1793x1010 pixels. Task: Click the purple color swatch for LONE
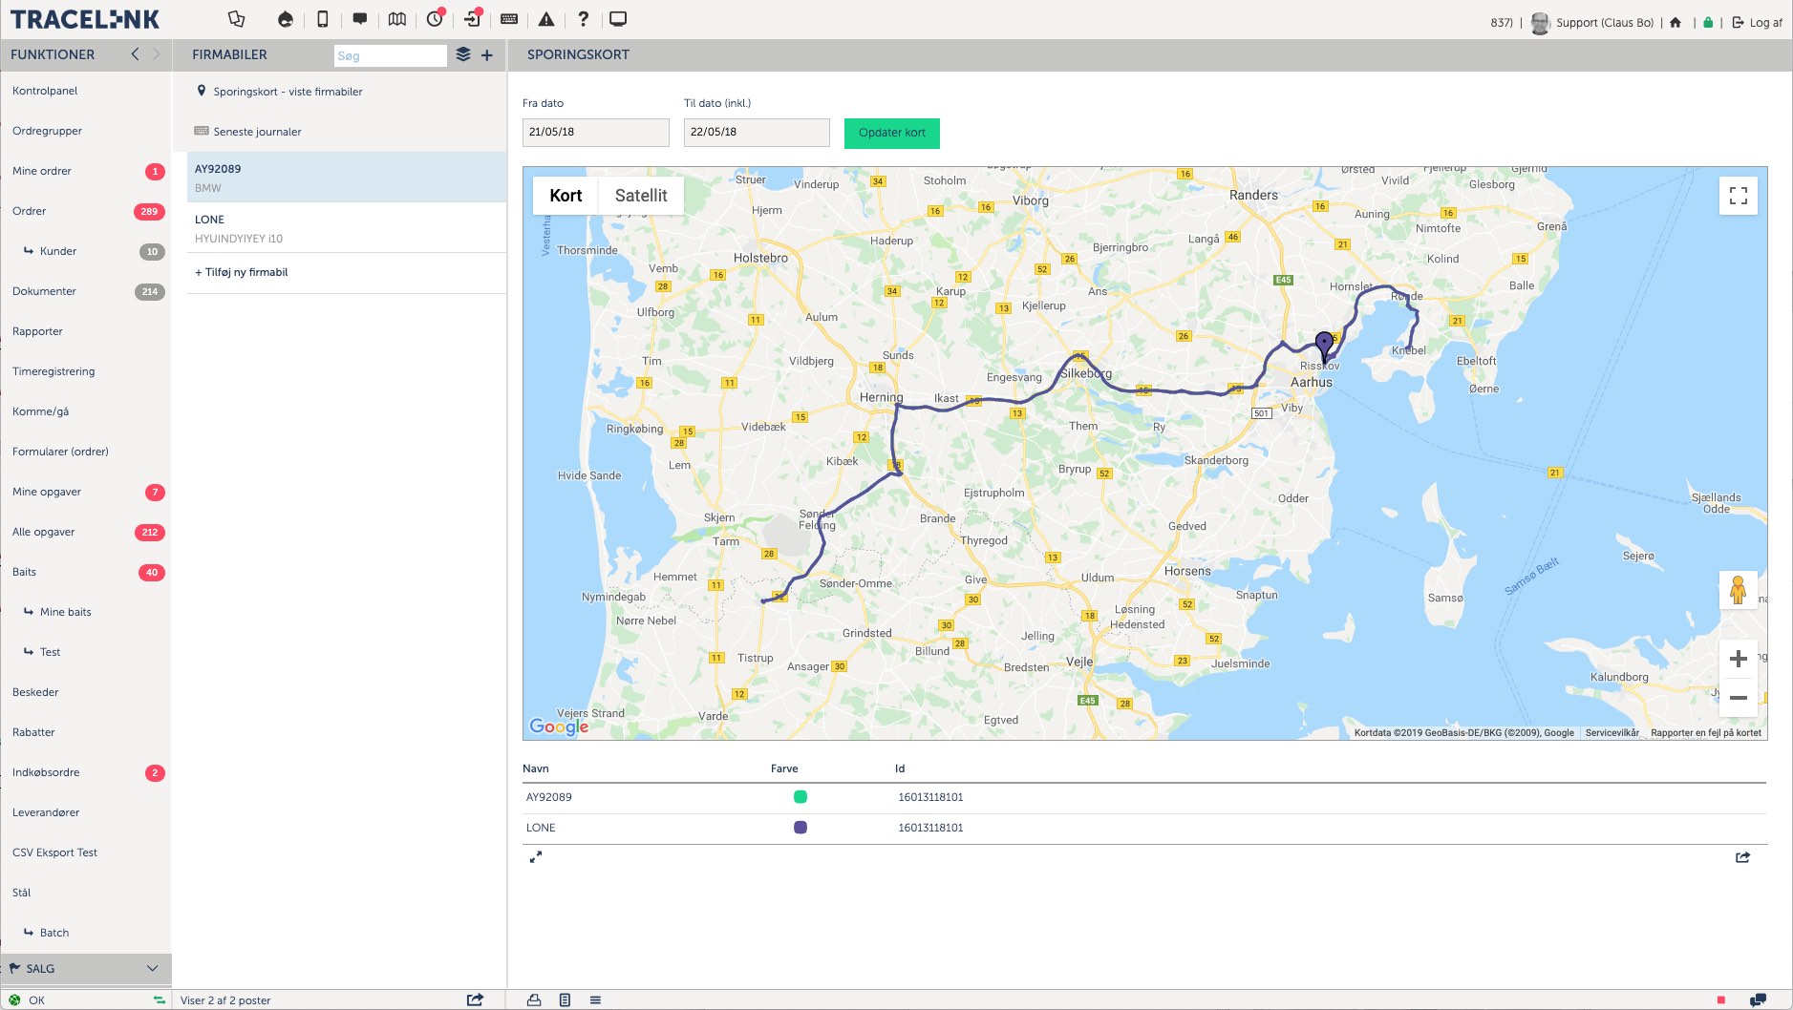coord(800,828)
